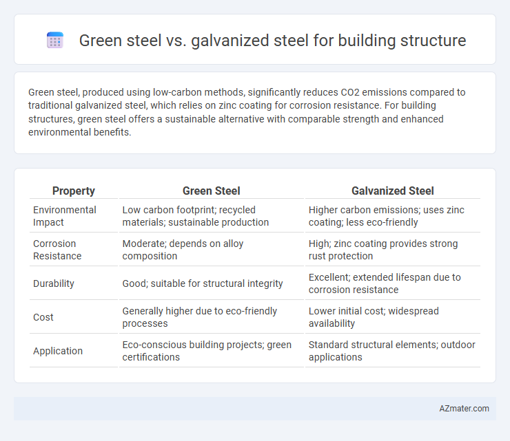Click cell 'Moderate; depends on alloy composition'

pos(212,250)
